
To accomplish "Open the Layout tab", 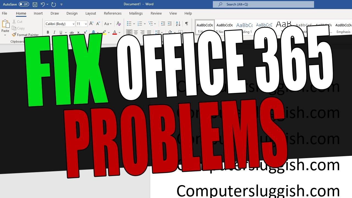I will coord(91,13).
